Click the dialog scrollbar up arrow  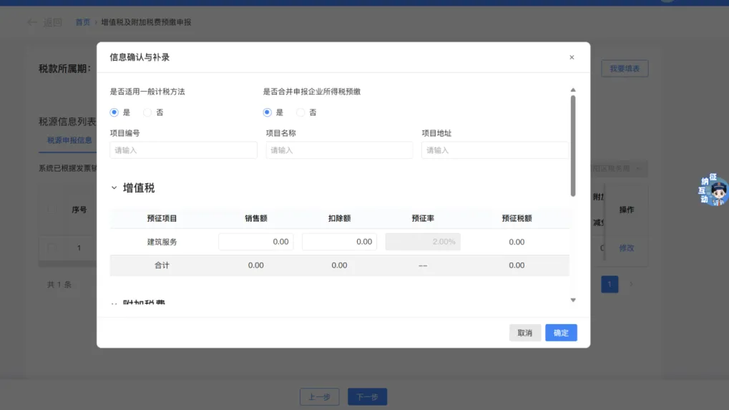tap(573, 89)
